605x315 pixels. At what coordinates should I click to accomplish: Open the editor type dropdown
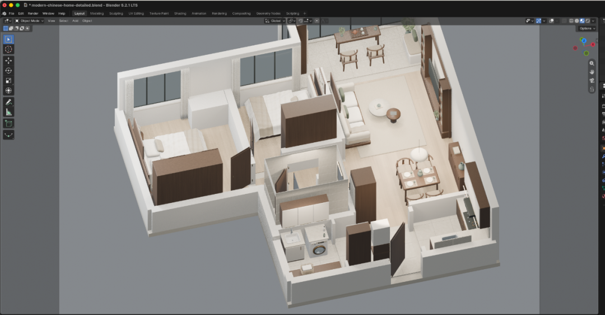click(7, 21)
